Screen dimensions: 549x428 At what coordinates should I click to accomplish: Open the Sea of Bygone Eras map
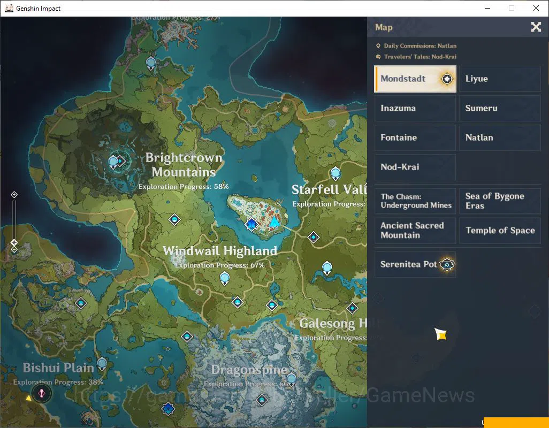click(500, 201)
